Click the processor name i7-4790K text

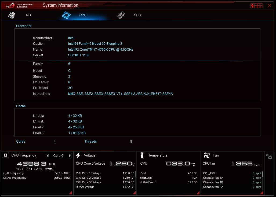(x=100, y=50)
